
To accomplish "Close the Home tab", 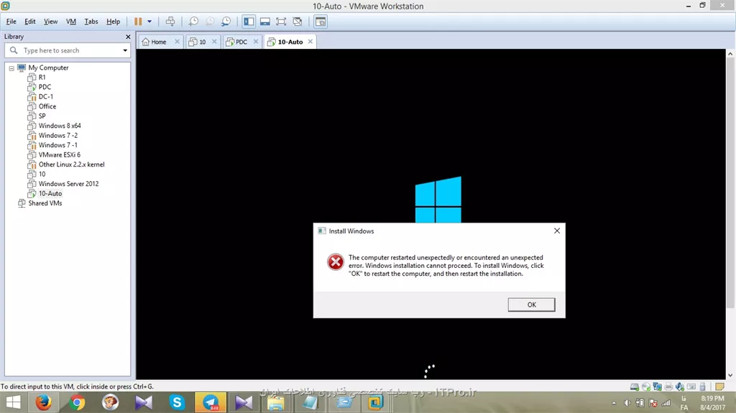I will point(177,42).
